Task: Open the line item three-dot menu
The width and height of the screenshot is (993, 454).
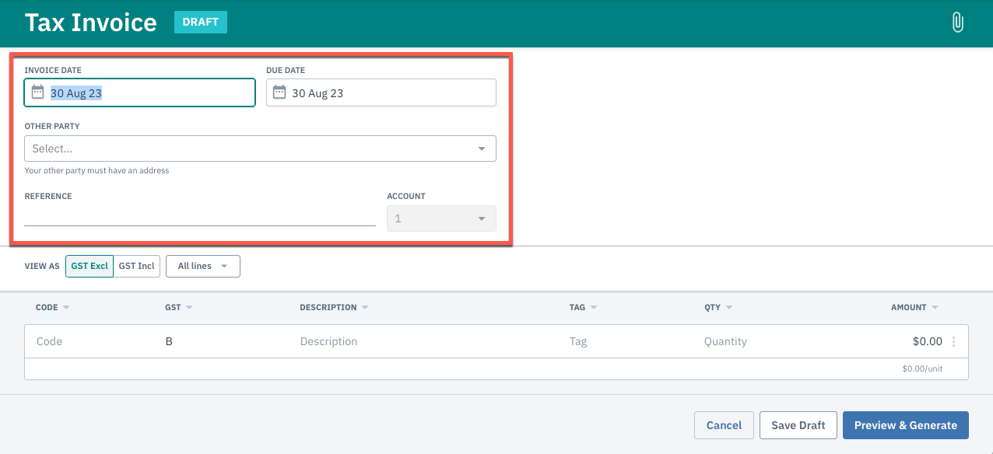Action: pos(954,341)
